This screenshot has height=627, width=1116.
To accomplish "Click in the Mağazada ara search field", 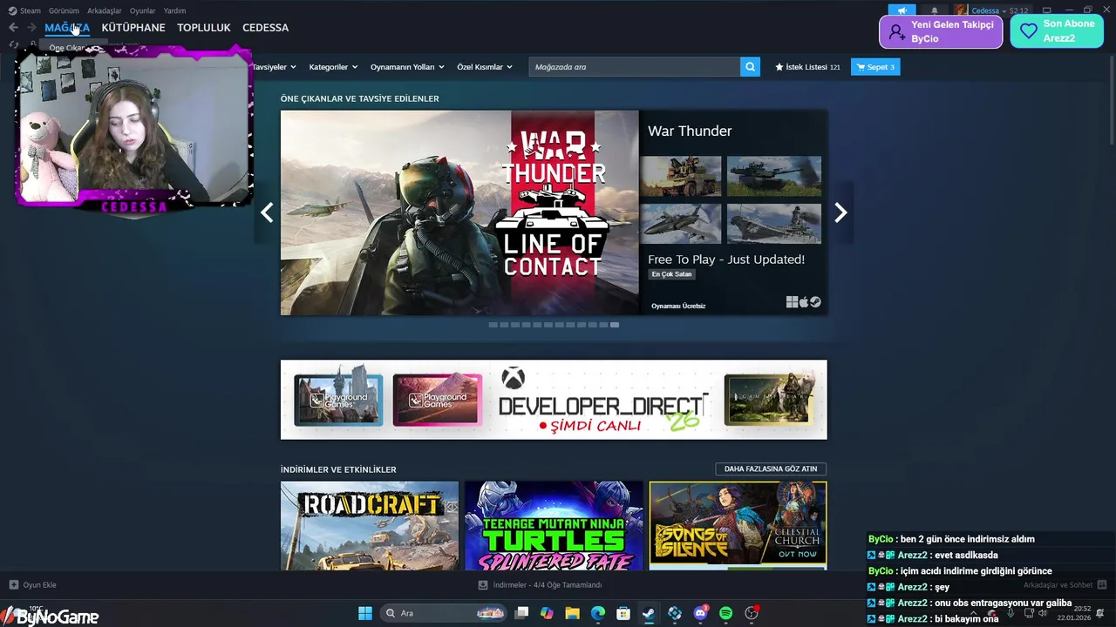I will pos(635,67).
